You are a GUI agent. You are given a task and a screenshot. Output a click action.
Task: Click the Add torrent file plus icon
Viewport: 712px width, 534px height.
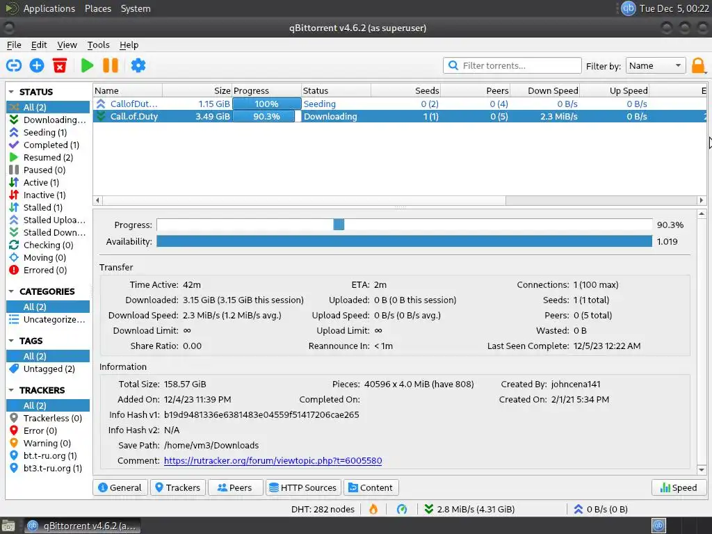pyautogui.click(x=37, y=65)
